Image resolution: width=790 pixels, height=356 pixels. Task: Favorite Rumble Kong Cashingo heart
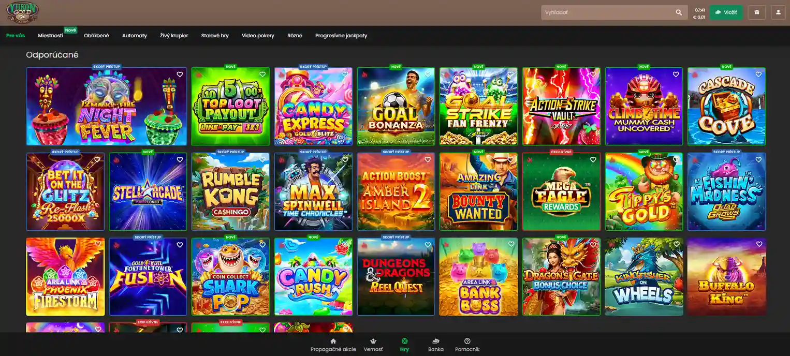[x=262, y=159]
